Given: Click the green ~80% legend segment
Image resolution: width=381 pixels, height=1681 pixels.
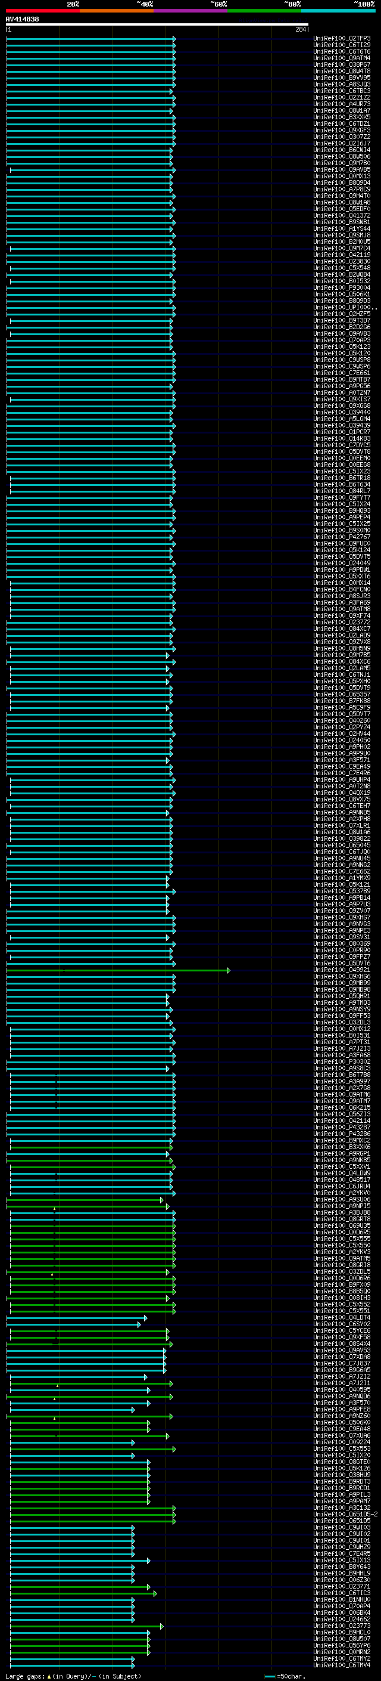Looking at the screenshot, I should coord(264,11).
